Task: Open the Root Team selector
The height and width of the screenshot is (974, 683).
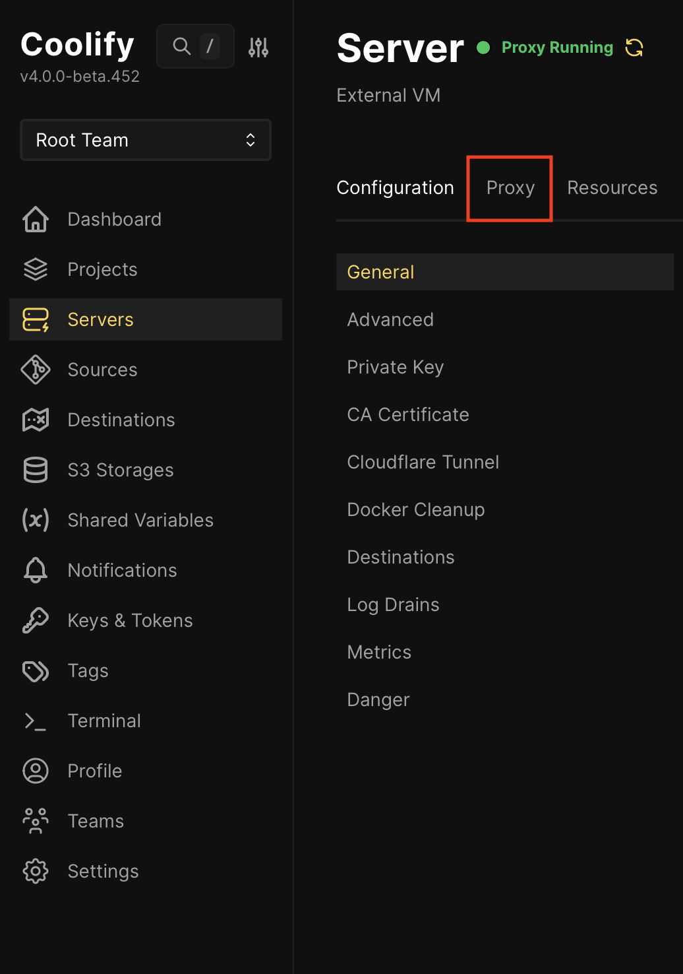Action: point(145,140)
